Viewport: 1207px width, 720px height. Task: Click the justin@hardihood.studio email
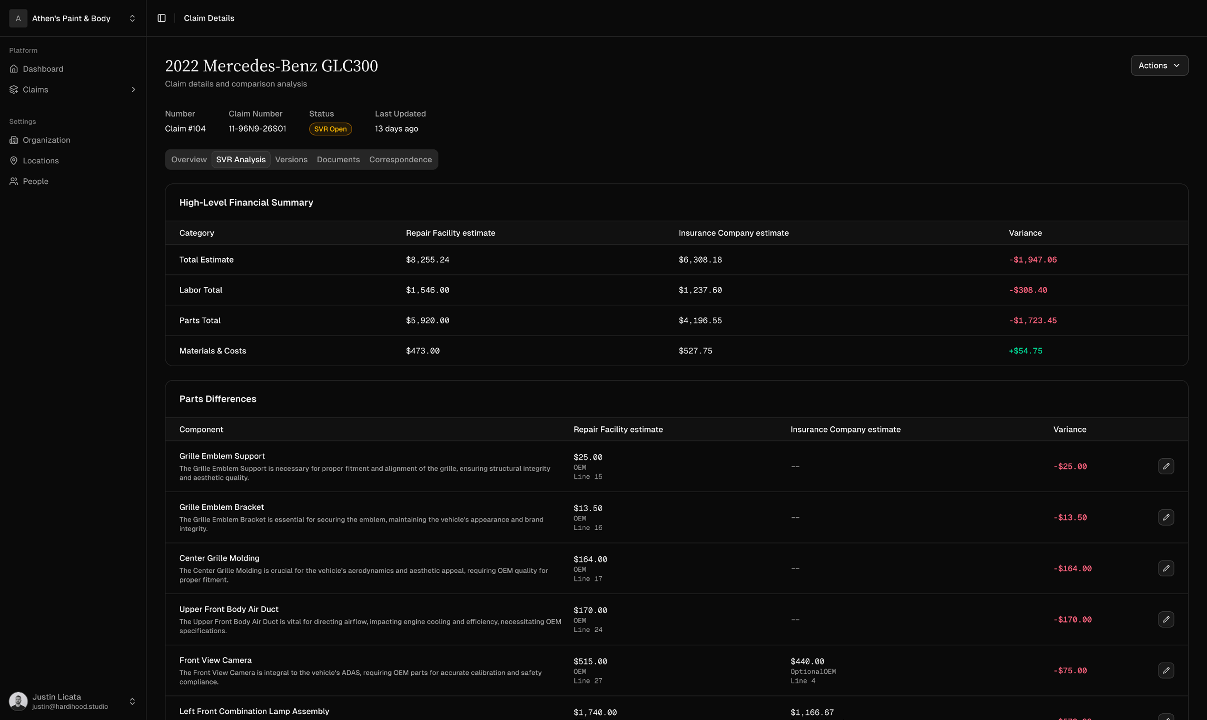[70, 706]
